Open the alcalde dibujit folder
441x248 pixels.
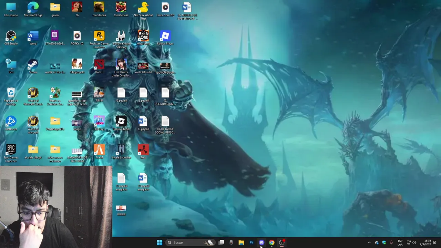tap(33, 152)
